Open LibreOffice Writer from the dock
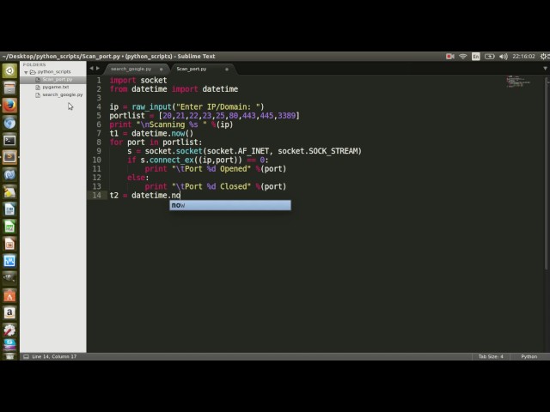The image size is (550, 412). click(9, 209)
